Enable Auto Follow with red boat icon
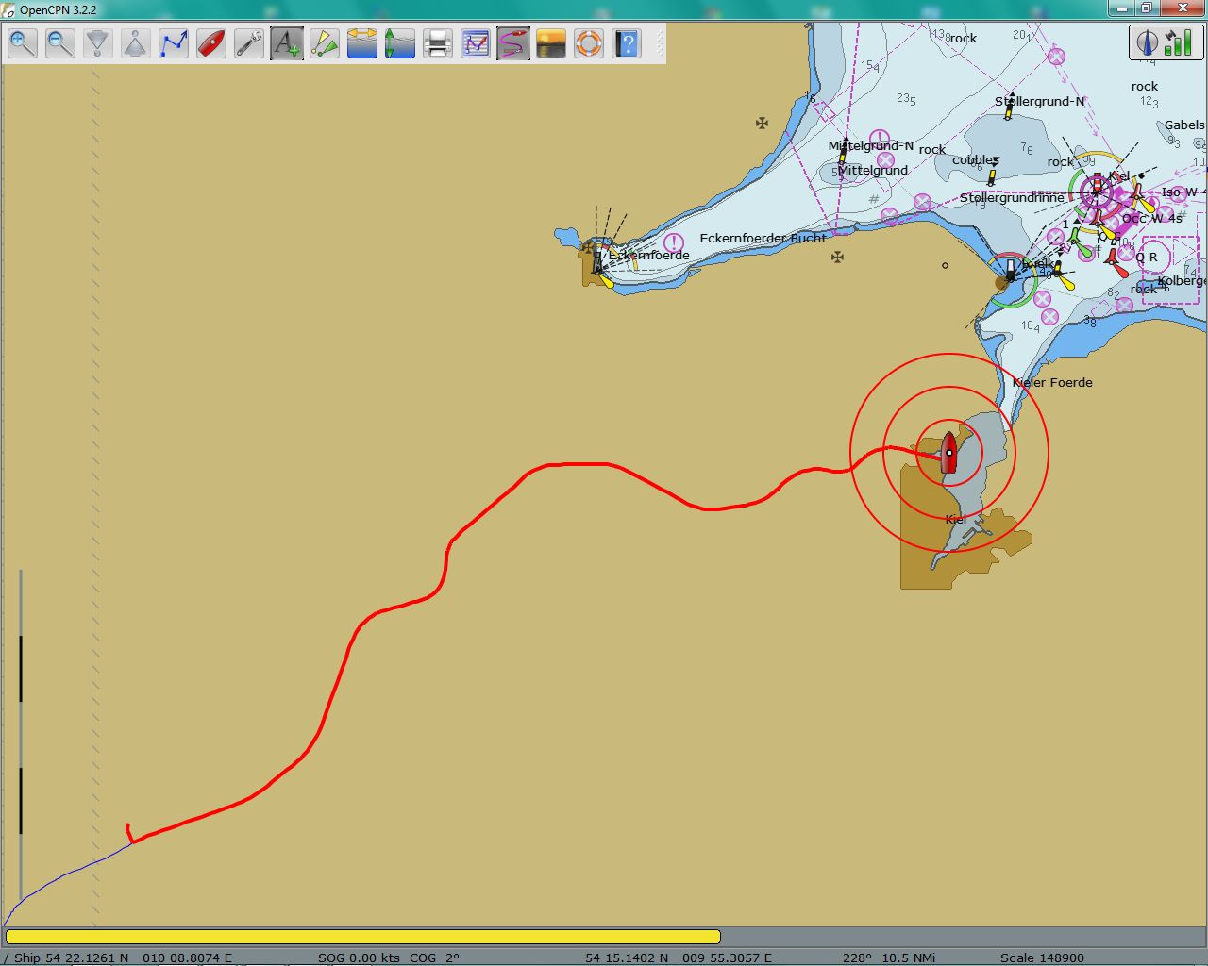The image size is (1208, 966). click(x=211, y=43)
